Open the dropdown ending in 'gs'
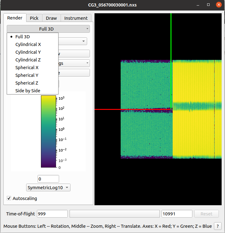Viewport: 225px width, 233px height. pos(74,63)
